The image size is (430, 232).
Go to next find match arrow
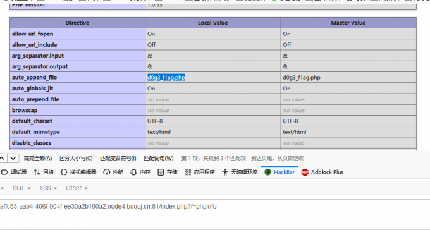point(13,158)
